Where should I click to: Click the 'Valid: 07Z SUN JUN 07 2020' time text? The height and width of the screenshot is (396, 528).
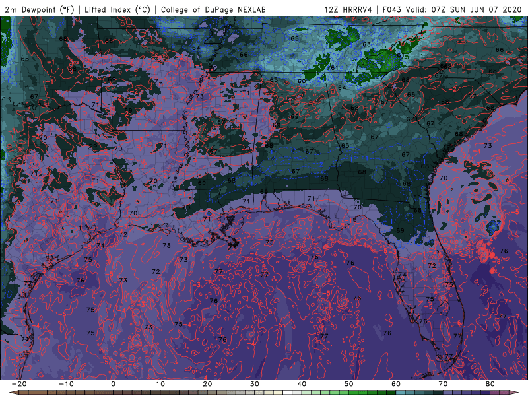pyautogui.click(x=464, y=9)
